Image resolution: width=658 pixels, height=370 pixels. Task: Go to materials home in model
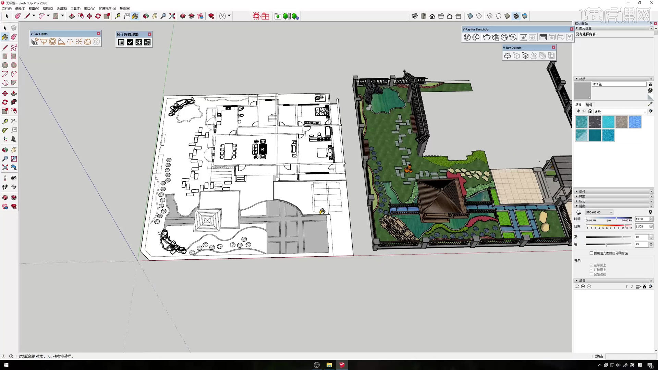(590, 111)
